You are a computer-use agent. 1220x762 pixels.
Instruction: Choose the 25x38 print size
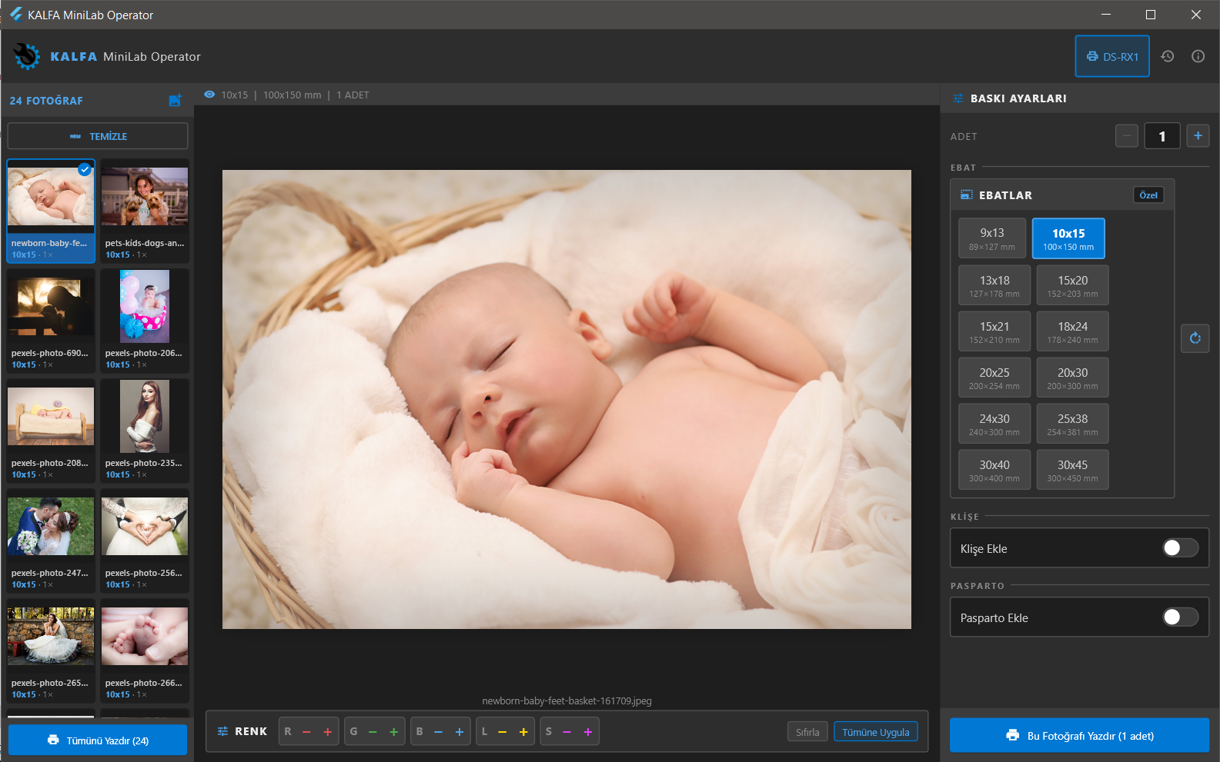tap(1072, 424)
